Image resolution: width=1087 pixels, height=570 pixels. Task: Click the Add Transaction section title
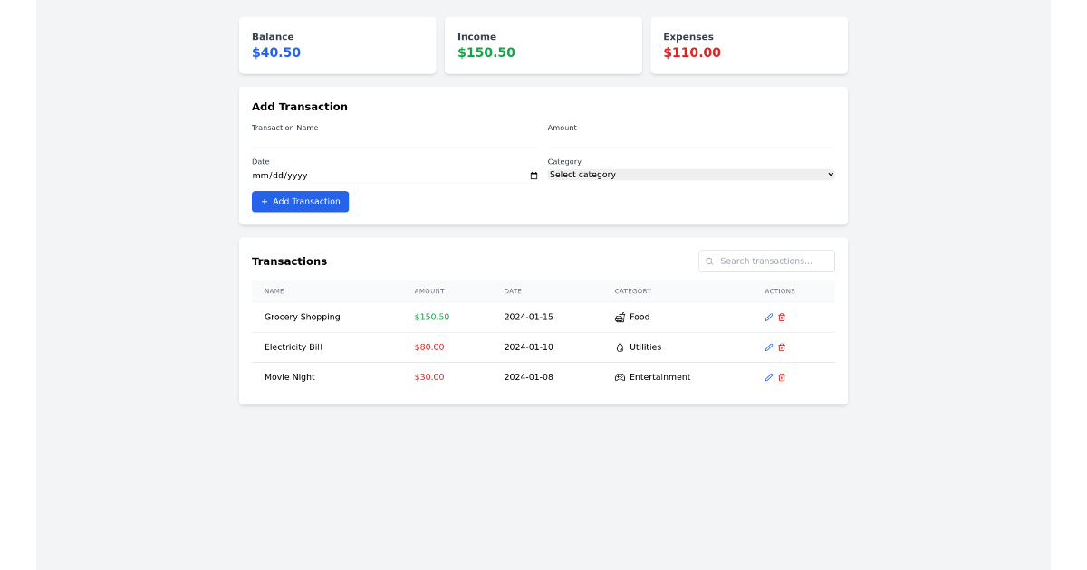click(x=299, y=106)
